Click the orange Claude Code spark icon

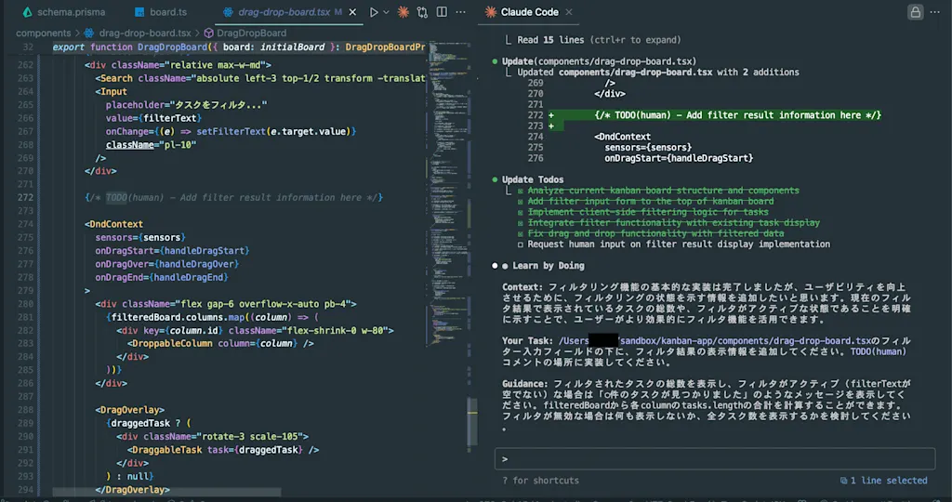click(x=403, y=12)
